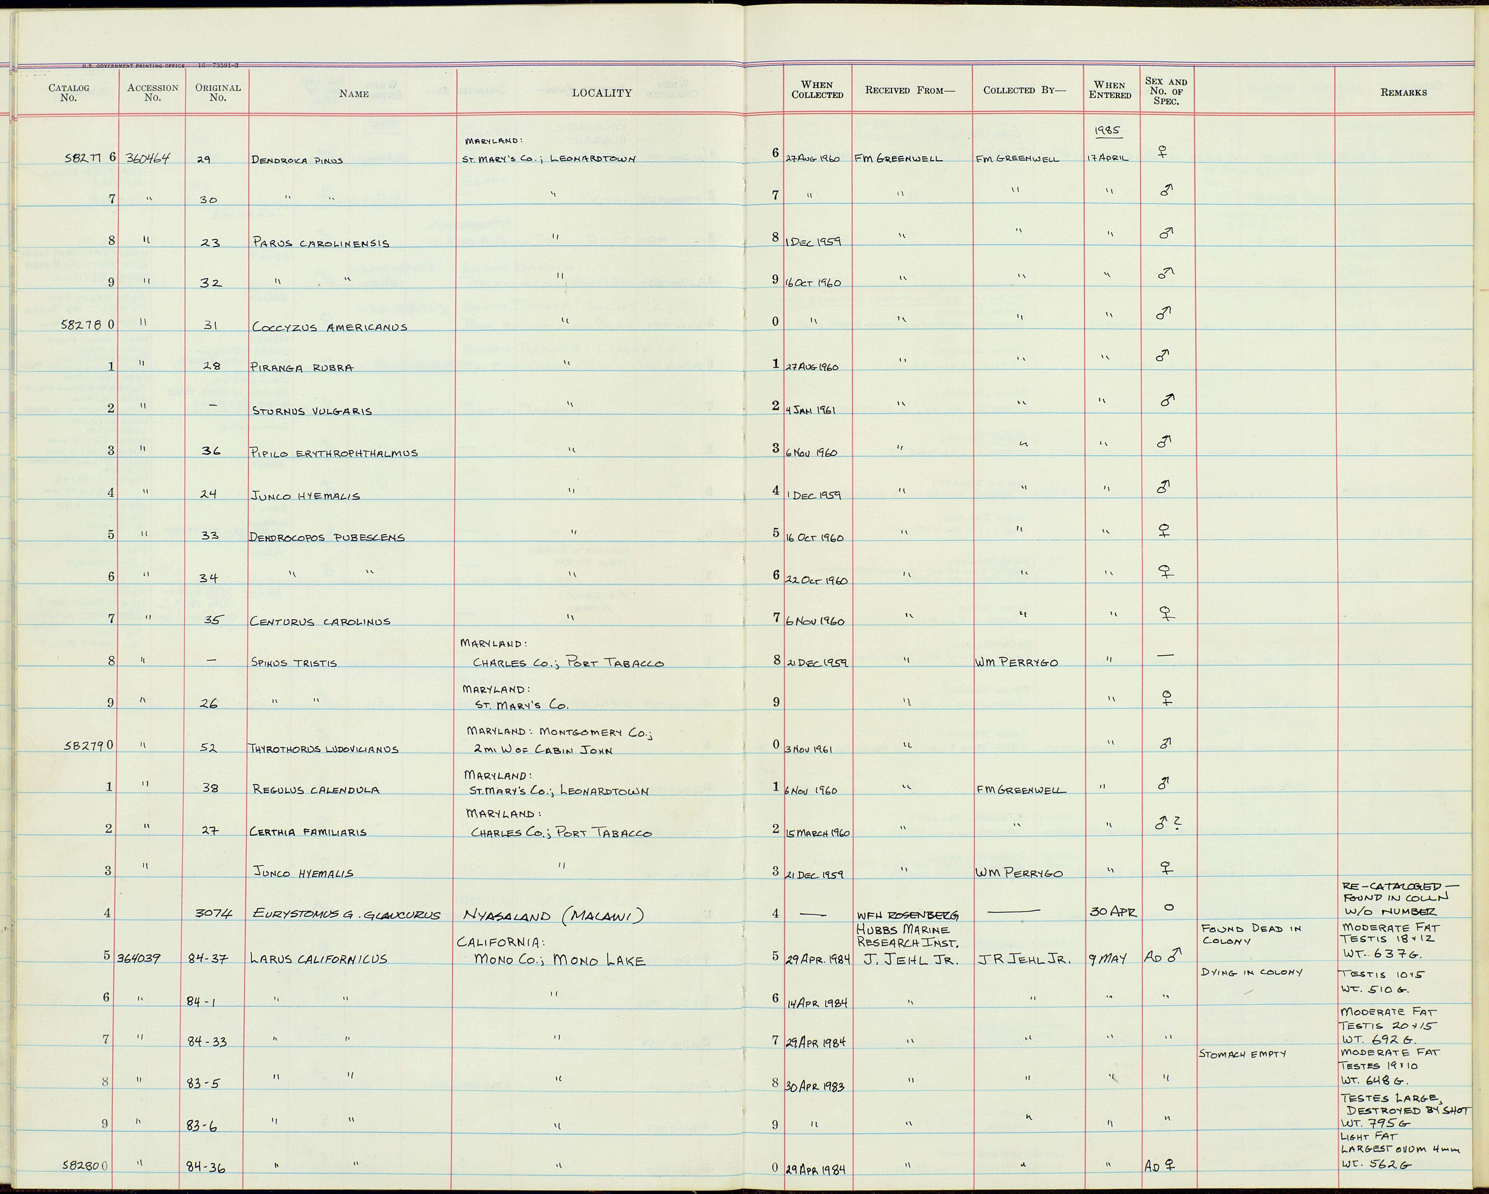Click the 'When Collected' column header
The width and height of the screenshot is (1489, 1194).
click(x=817, y=90)
